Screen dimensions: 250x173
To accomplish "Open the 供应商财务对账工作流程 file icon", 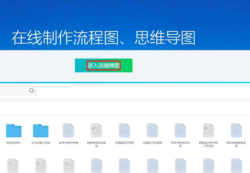I will (x=209, y=131).
